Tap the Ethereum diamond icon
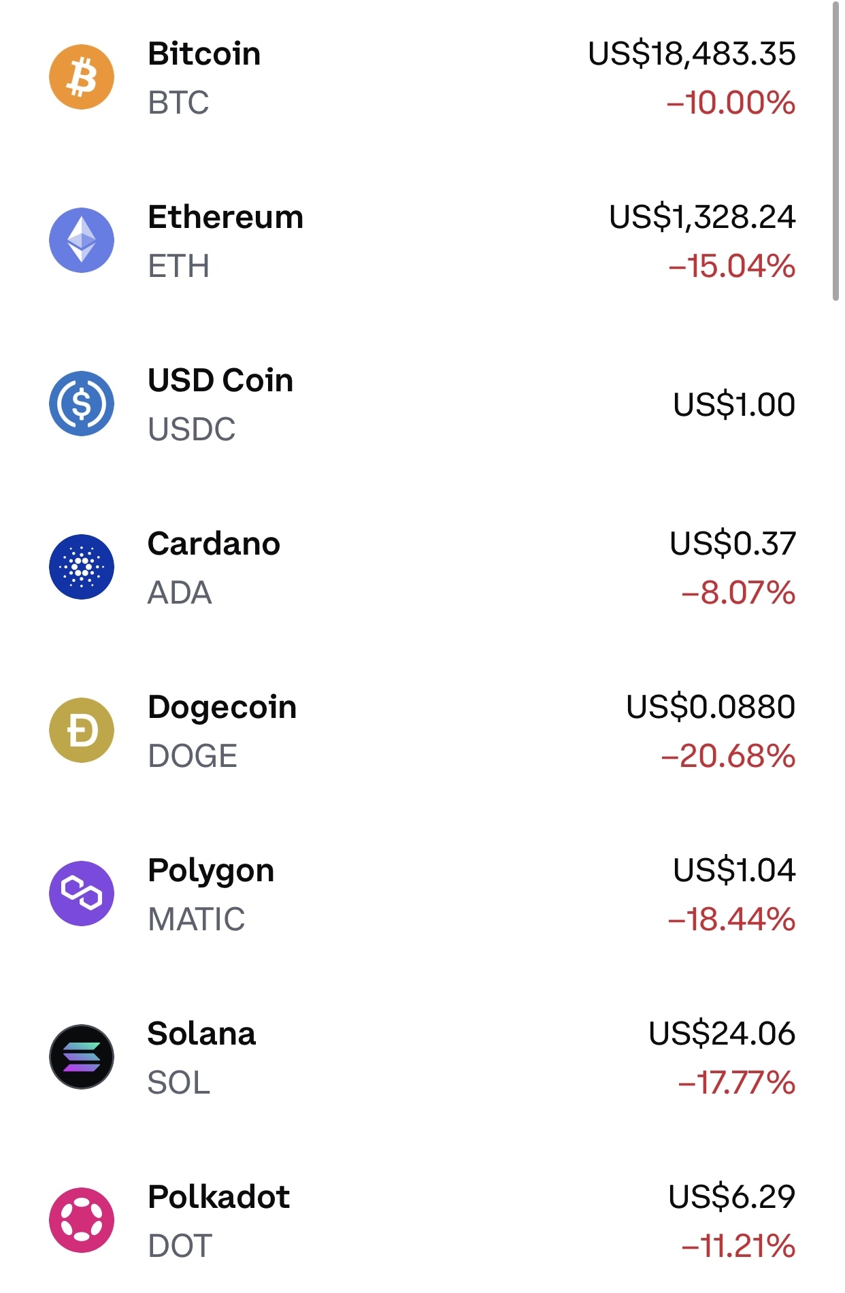Screen dimensions: 845x1293 click(82, 240)
